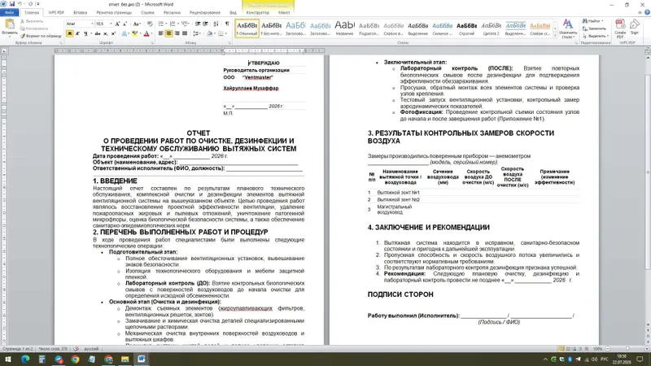The width and height of the screenshot is (651, 366).
Task: Click the zoom slider in status bar
Action: pos(627,349)
